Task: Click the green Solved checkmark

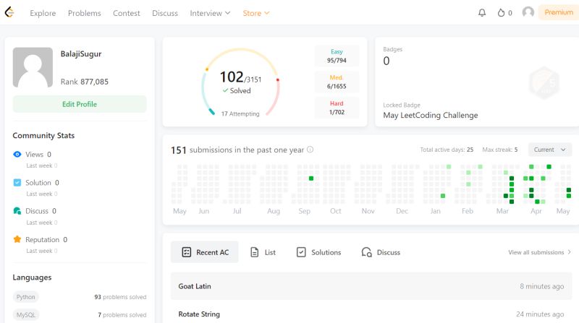Action: point(225,90)
